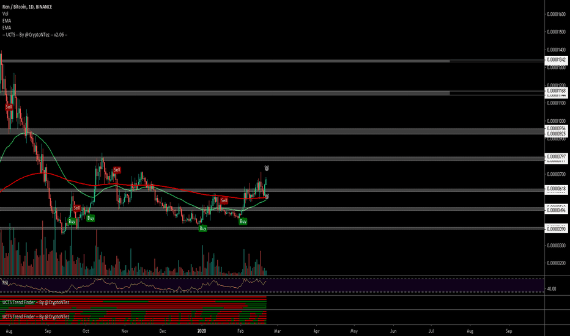The image size is (570, 336).
Task: Click the lower UCTS Trend Finder label
Action: click(35, 316)
